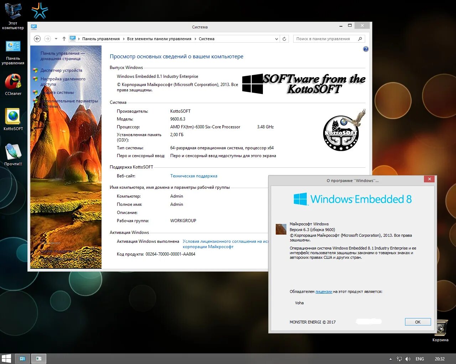The height and width of the screenshot is (364, 456).
Task: Switch input language via ENG indicator
Action: 420,359
